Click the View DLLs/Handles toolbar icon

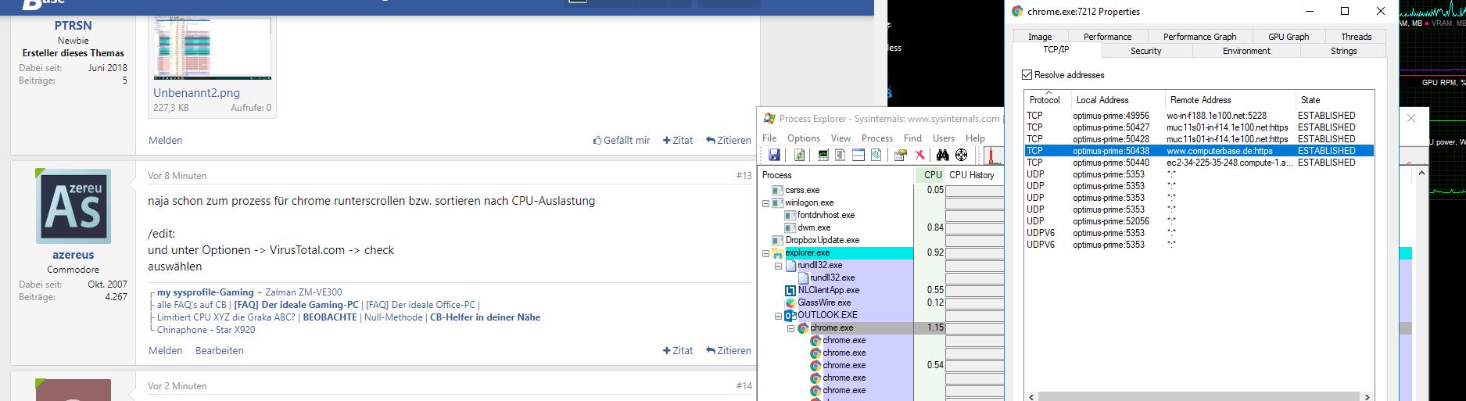coord(876,155)
